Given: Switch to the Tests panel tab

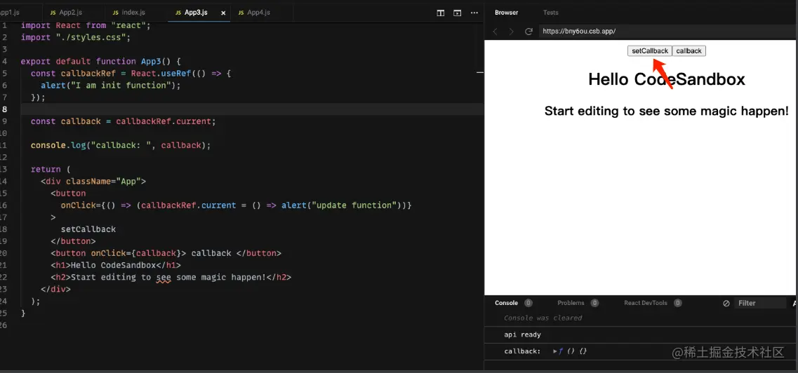Looking at the screenshot, I should pyautogui.click(x=551, y=13).
